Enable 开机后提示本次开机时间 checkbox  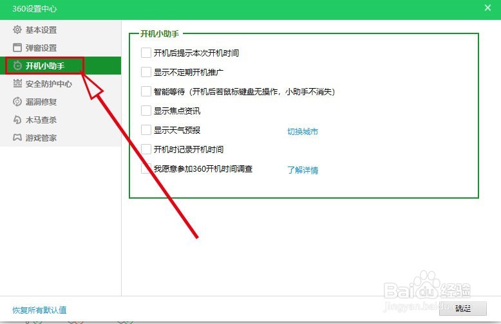point(146,53)
